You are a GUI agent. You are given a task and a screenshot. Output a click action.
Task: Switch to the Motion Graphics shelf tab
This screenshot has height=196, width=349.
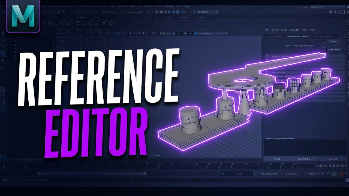click(186, 17)
